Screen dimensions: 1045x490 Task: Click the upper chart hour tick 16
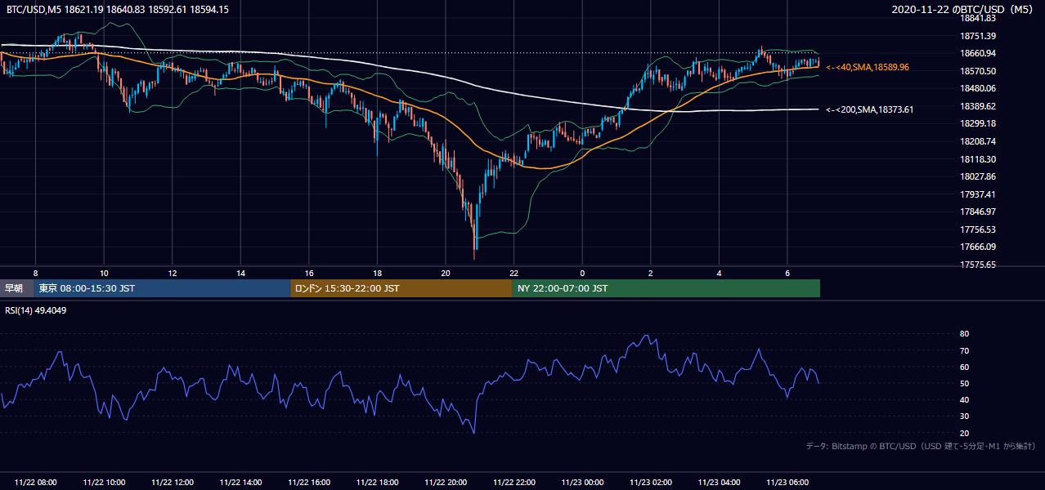pyautogui.click(x=309, y=272)
